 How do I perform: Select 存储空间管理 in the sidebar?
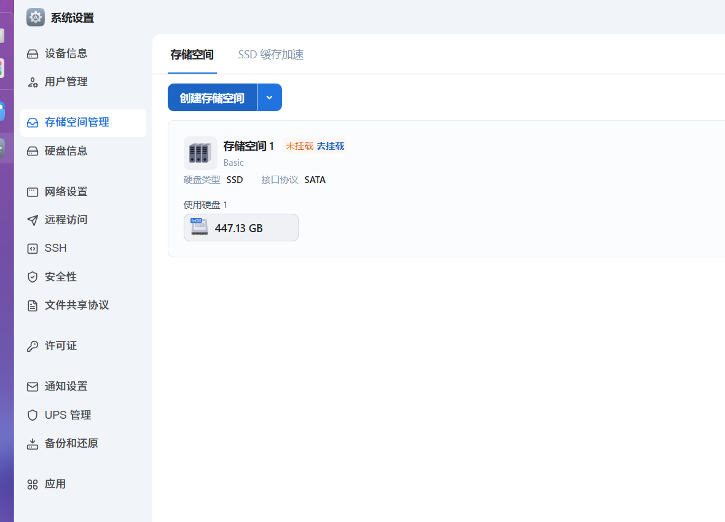[x=83, y=123]
